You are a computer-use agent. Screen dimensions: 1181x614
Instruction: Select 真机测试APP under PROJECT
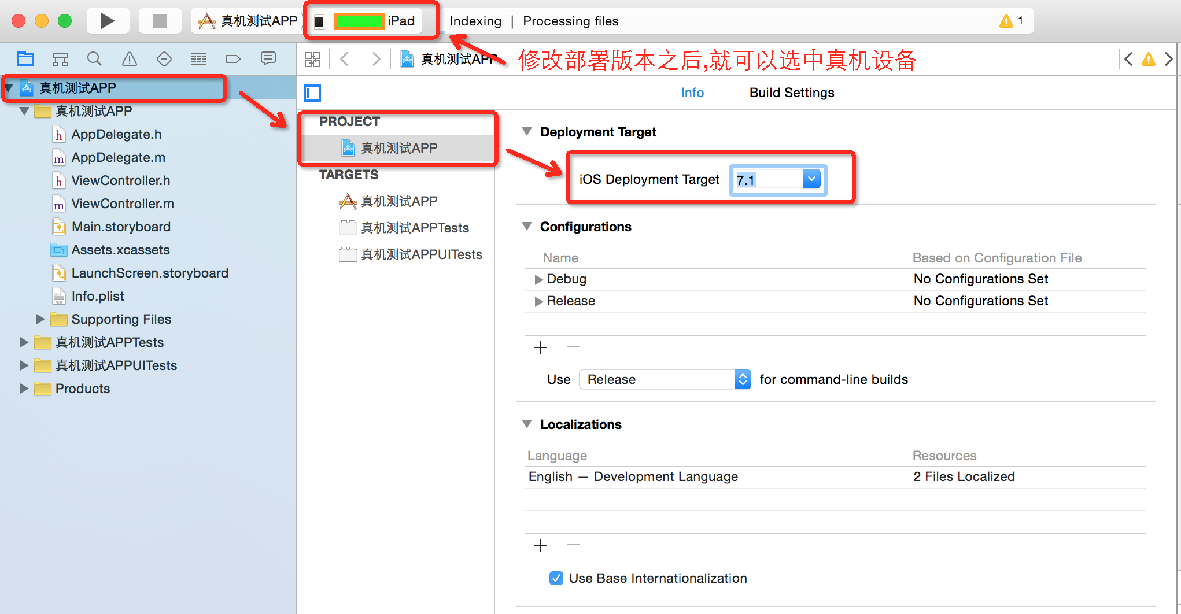(x=398, y=148)
